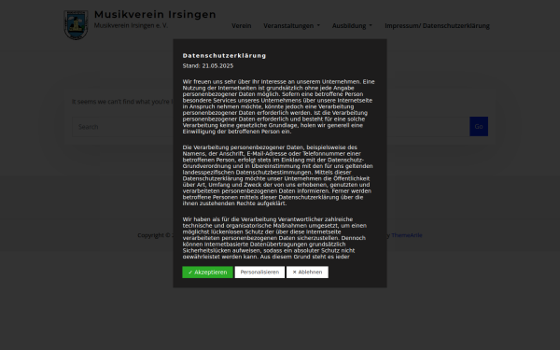Click paragraph starting 'Wir haben als für die Verarbeitung'
The height and width of the screenshot is (350, 560).
[x=274, y=237]
